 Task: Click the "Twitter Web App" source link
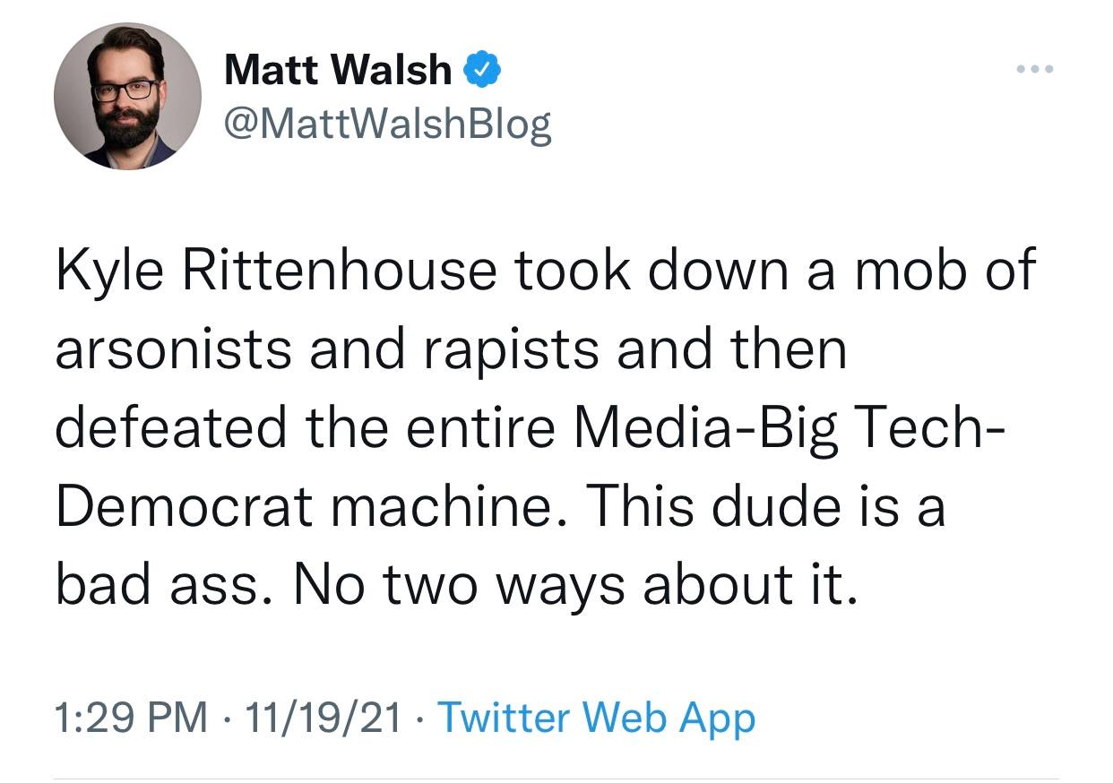(x=596, y=718)
